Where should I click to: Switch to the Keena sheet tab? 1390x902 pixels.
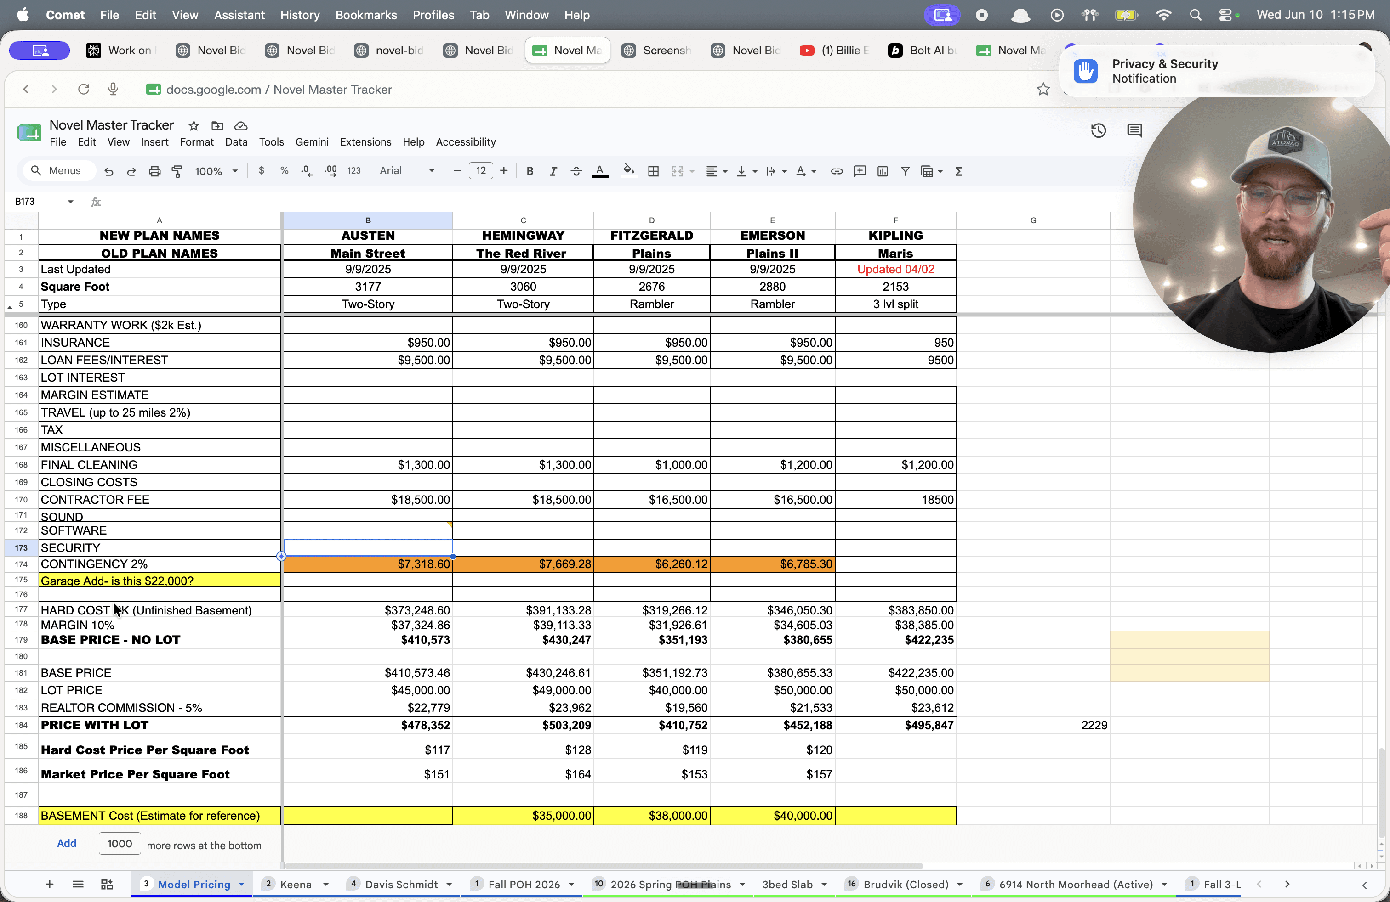pyautogui.click(x=295, y=884)
